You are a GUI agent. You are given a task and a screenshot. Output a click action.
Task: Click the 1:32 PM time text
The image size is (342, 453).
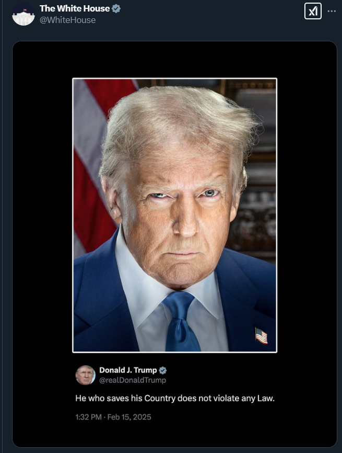click(89, 417)
